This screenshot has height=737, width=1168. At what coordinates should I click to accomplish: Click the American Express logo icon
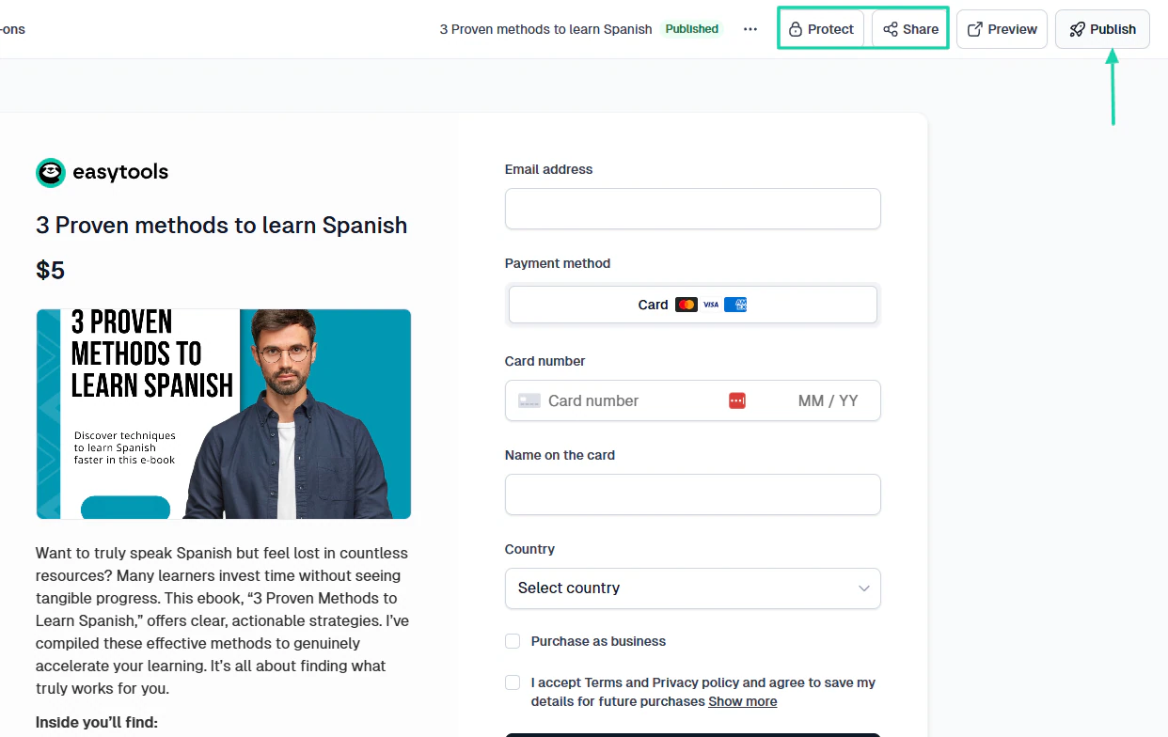pos(735,305)
